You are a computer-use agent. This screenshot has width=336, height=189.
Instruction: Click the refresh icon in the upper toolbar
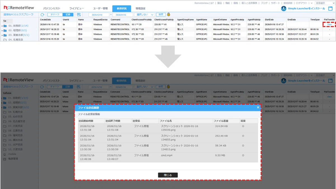coord(42,15)
